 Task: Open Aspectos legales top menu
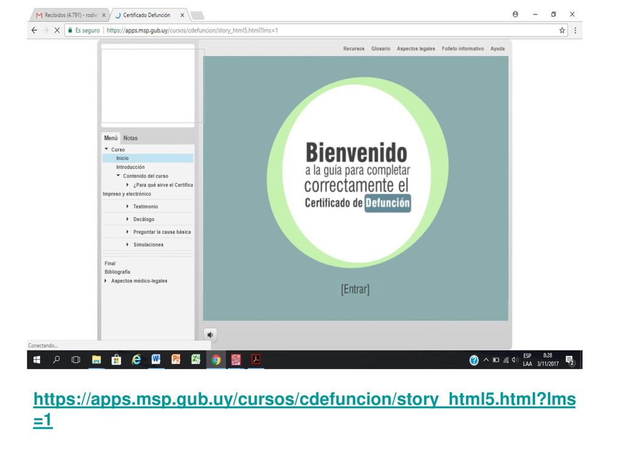tap(415, 49)
